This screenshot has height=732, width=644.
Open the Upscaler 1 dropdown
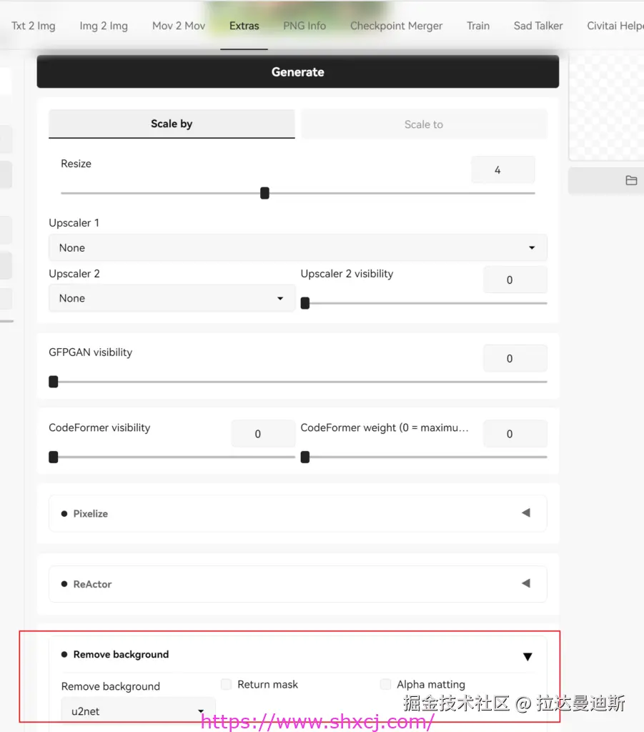pos(298,248)
